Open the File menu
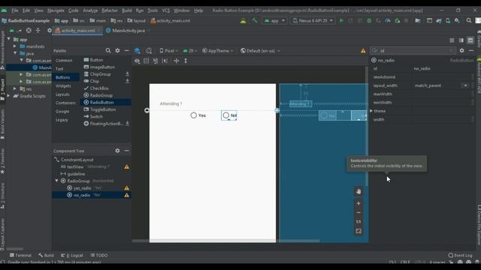481x270 pixels. coord(15,10)
